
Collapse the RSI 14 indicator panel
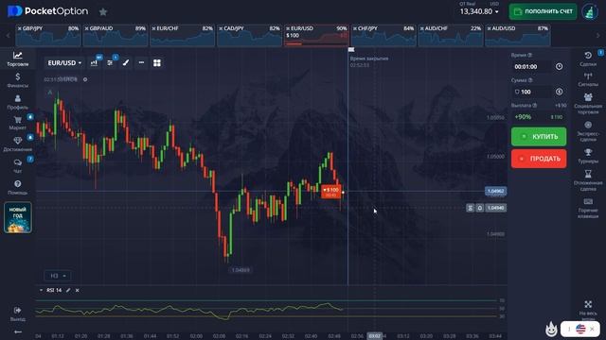pos(41,290)
